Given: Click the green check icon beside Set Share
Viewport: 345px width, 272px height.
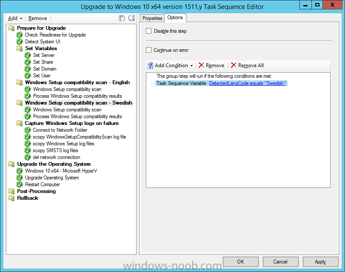Looking at the screenshot, I should [x=28, y=62].
